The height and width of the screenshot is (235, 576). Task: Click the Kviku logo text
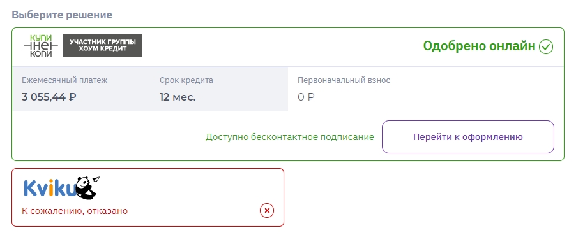point(50,188)
